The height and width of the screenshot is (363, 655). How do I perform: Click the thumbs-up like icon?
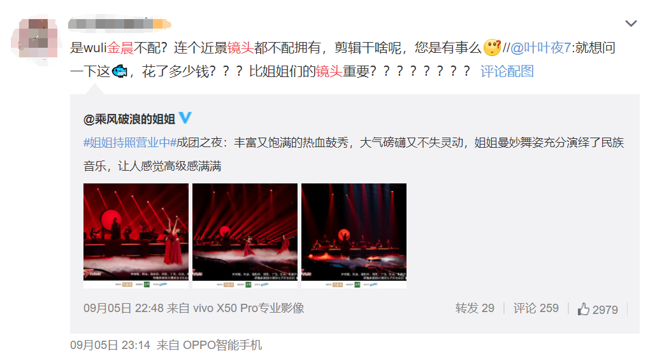point(583,309)
